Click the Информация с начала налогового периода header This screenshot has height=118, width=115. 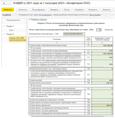tap(102, 39)
